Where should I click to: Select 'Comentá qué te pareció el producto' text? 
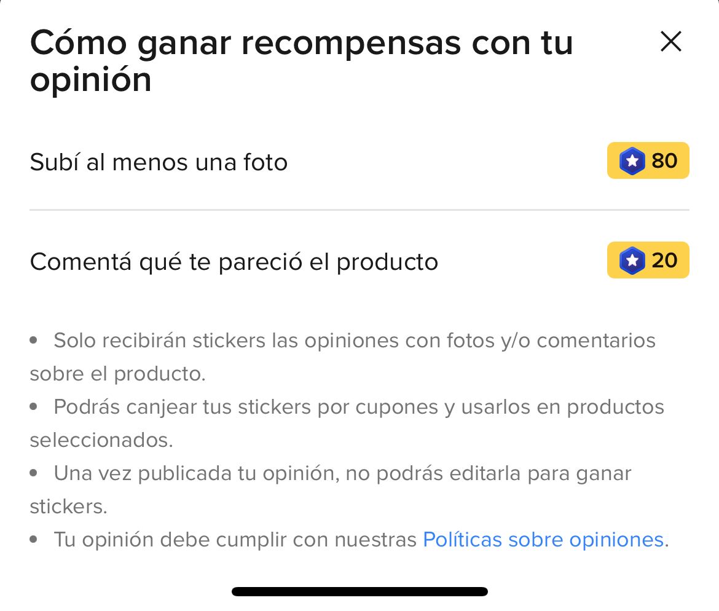234,262
